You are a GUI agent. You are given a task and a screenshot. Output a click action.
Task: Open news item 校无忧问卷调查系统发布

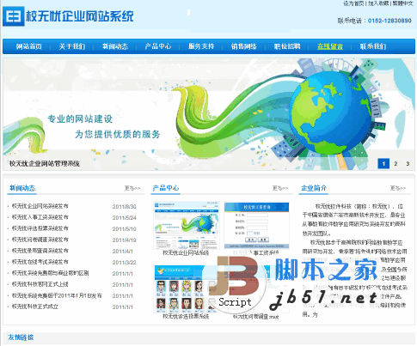pos(40,240)
